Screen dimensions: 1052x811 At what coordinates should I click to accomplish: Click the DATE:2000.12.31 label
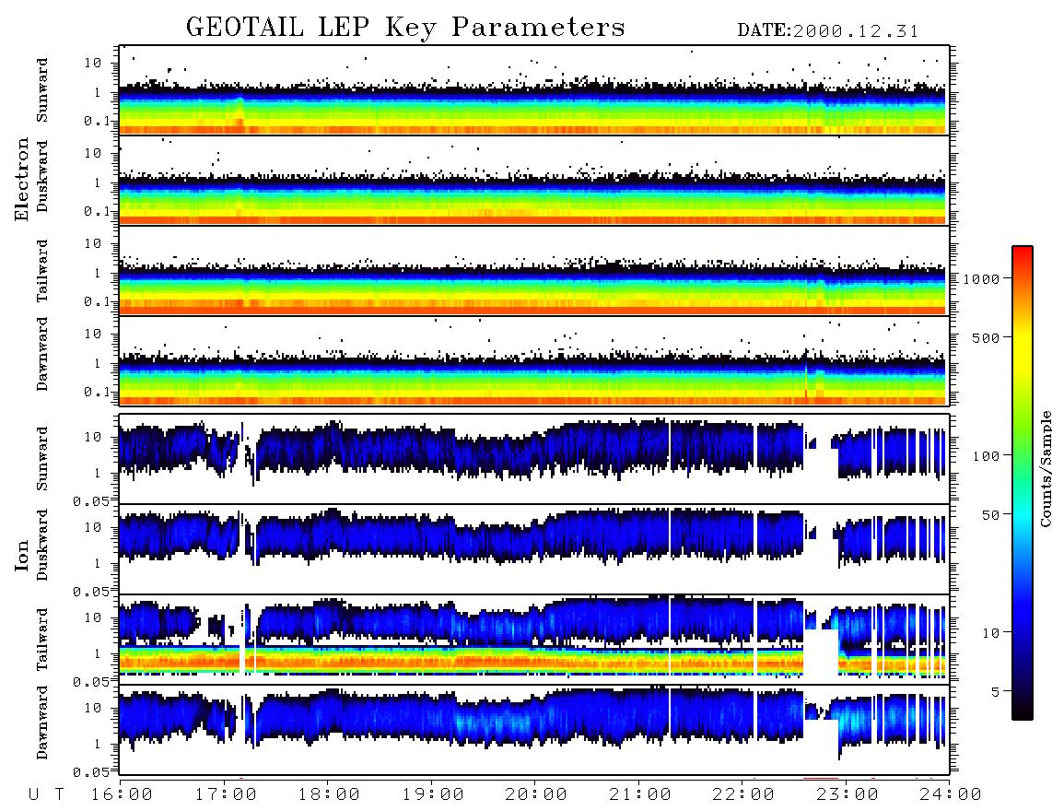[828, 31]
